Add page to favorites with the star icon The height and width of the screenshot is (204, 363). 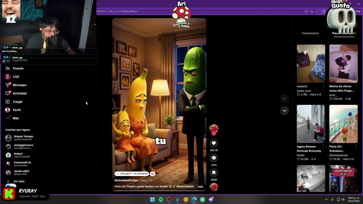(317, 11)
